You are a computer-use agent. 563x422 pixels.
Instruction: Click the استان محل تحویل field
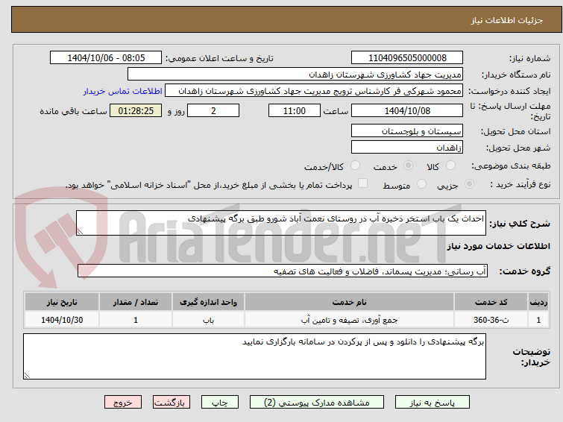click(x=407, y=130)
